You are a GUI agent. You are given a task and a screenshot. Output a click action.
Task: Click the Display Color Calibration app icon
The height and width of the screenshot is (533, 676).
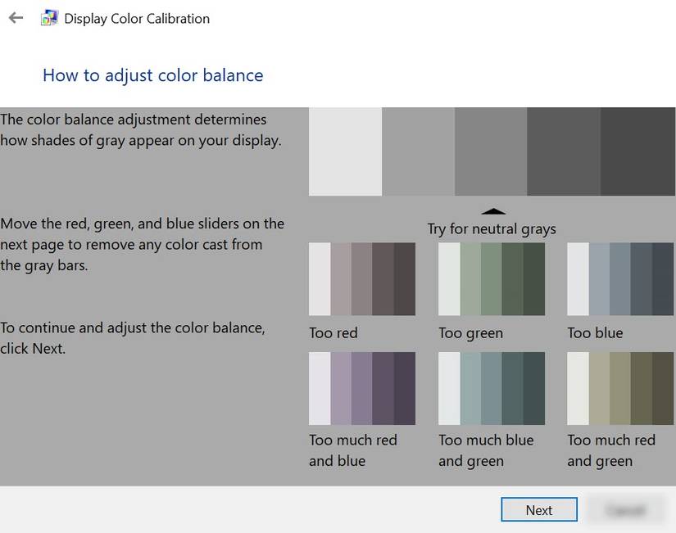49,17
